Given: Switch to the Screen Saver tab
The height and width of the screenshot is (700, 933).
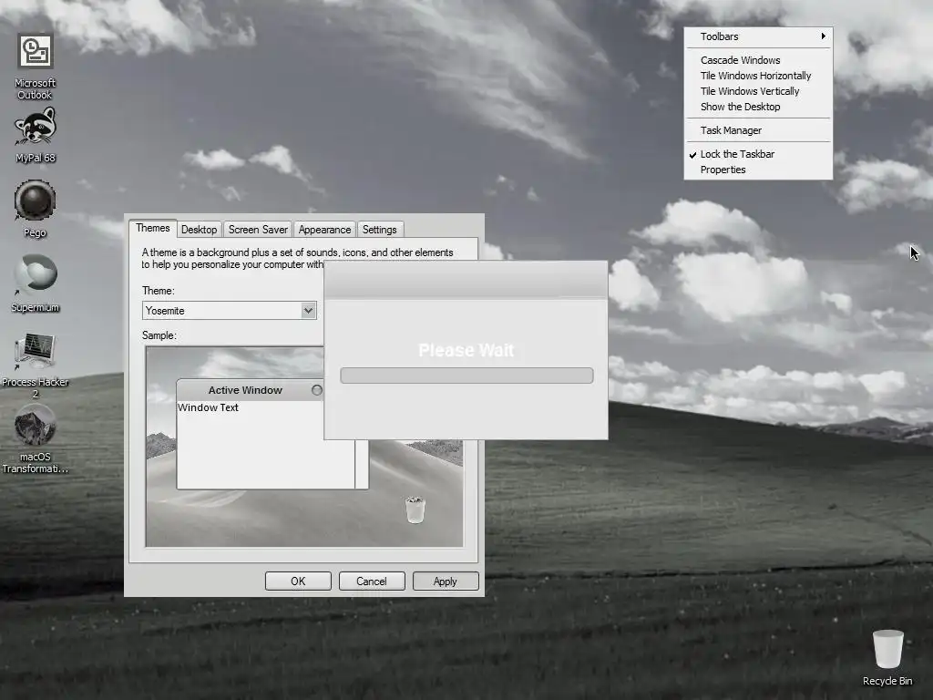Looking at the screenshot, I should pyautogui.click(x=258, y=230).
